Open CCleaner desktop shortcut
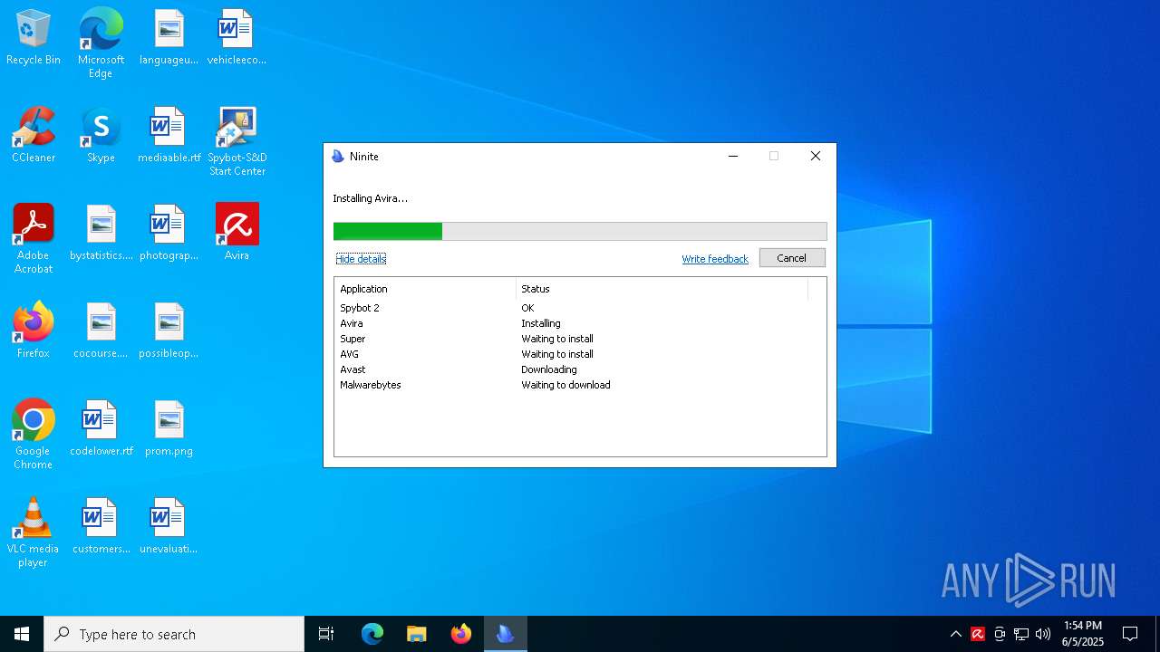The width and height of the screenshot is (1160, 652). pos(34,136)
